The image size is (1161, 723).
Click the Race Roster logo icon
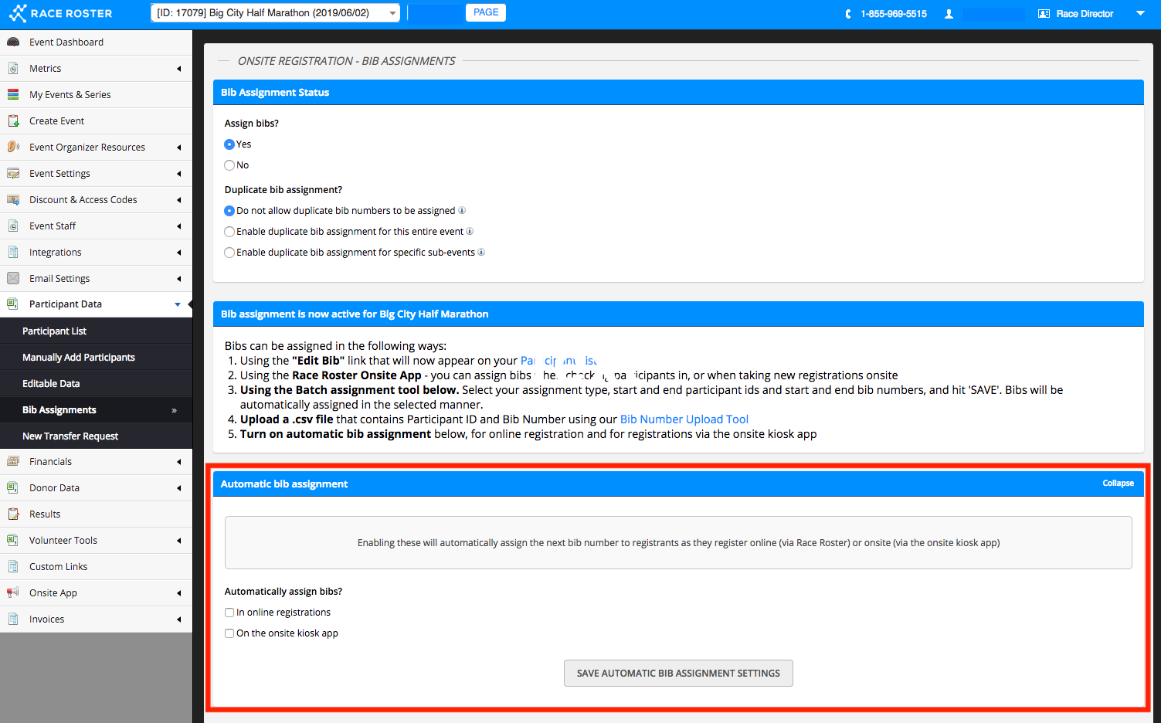[x=18, y=13]
